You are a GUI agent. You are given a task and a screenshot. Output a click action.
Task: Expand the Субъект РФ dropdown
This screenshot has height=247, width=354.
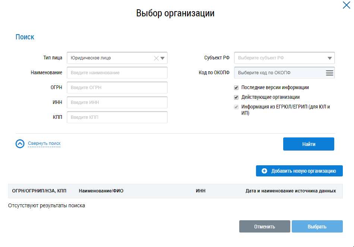tap(329, 58)
